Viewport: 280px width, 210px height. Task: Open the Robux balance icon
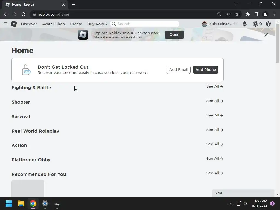[x=256, y=24]
